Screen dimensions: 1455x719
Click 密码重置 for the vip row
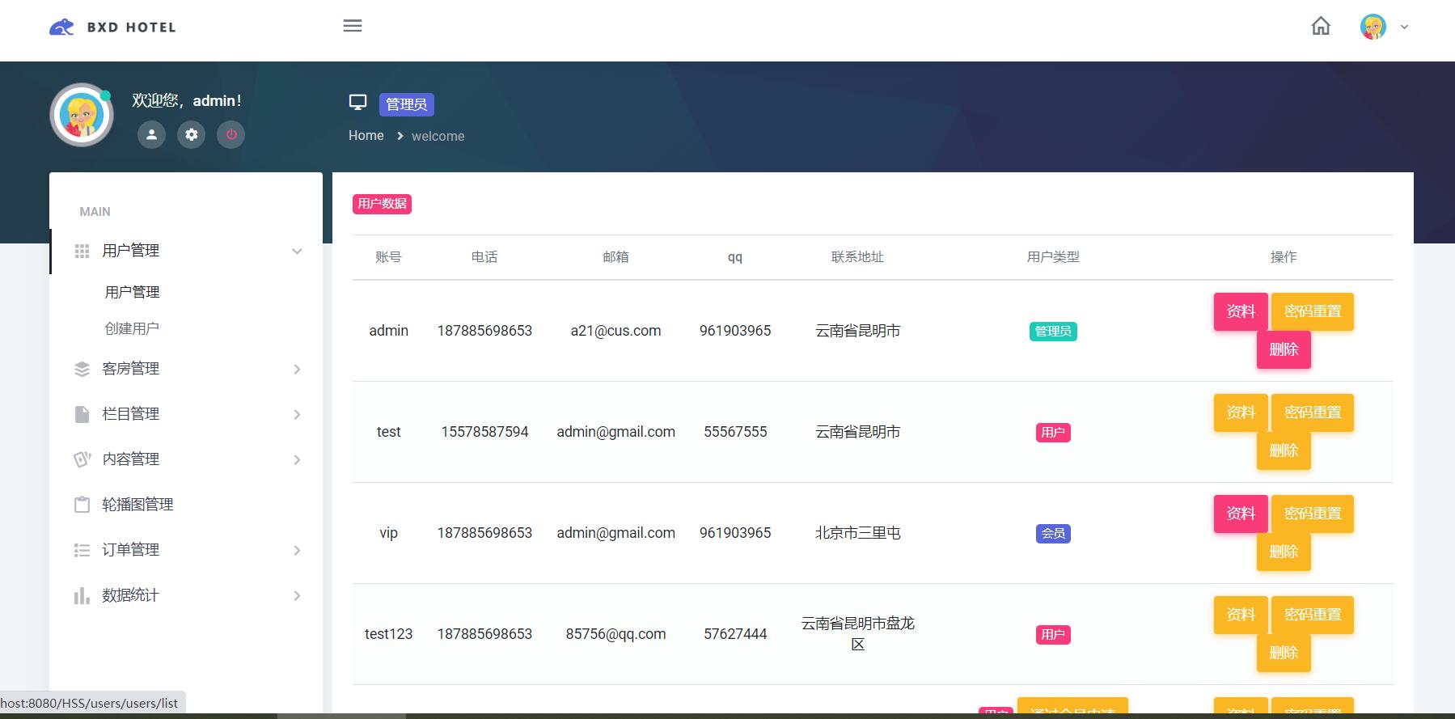click(x=1313, y=514)
